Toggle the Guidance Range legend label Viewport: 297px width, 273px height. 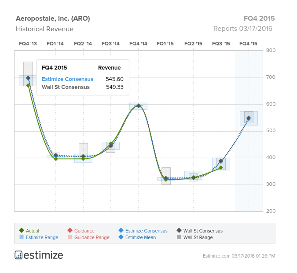pyautogui.click(x=92, y=237)
